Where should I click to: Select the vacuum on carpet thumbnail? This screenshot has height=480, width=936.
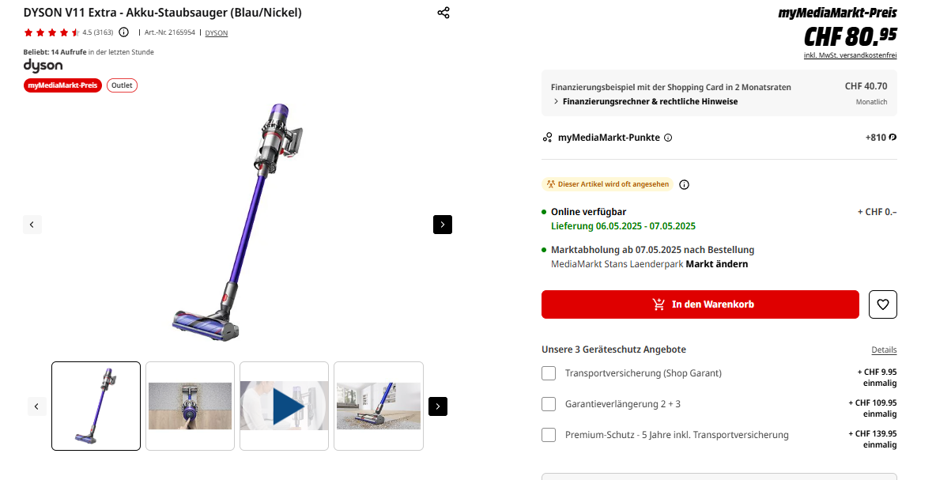(378, 406)
